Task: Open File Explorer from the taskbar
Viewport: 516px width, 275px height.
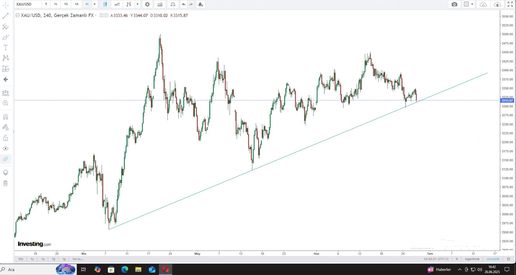Action: click(x=138, y=270)
